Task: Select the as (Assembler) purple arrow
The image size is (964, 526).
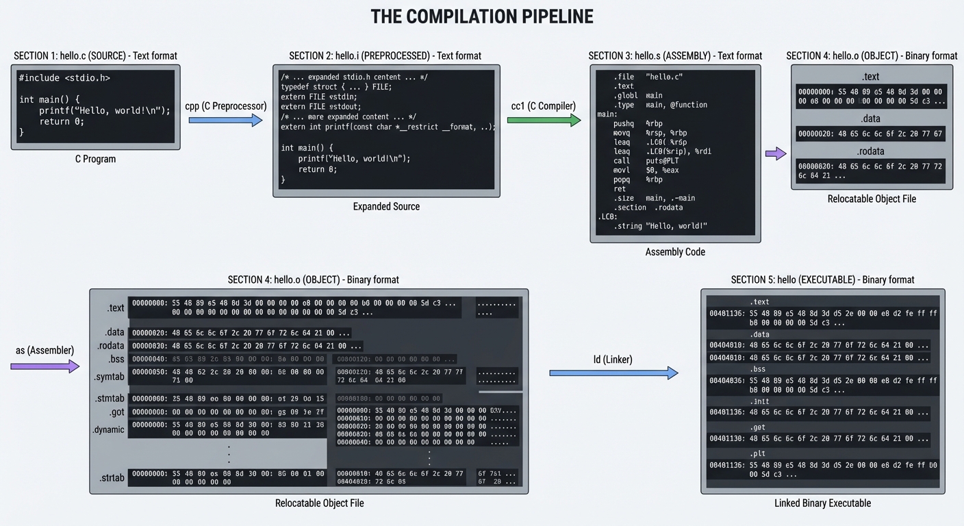Action: [x=45, y=365]
